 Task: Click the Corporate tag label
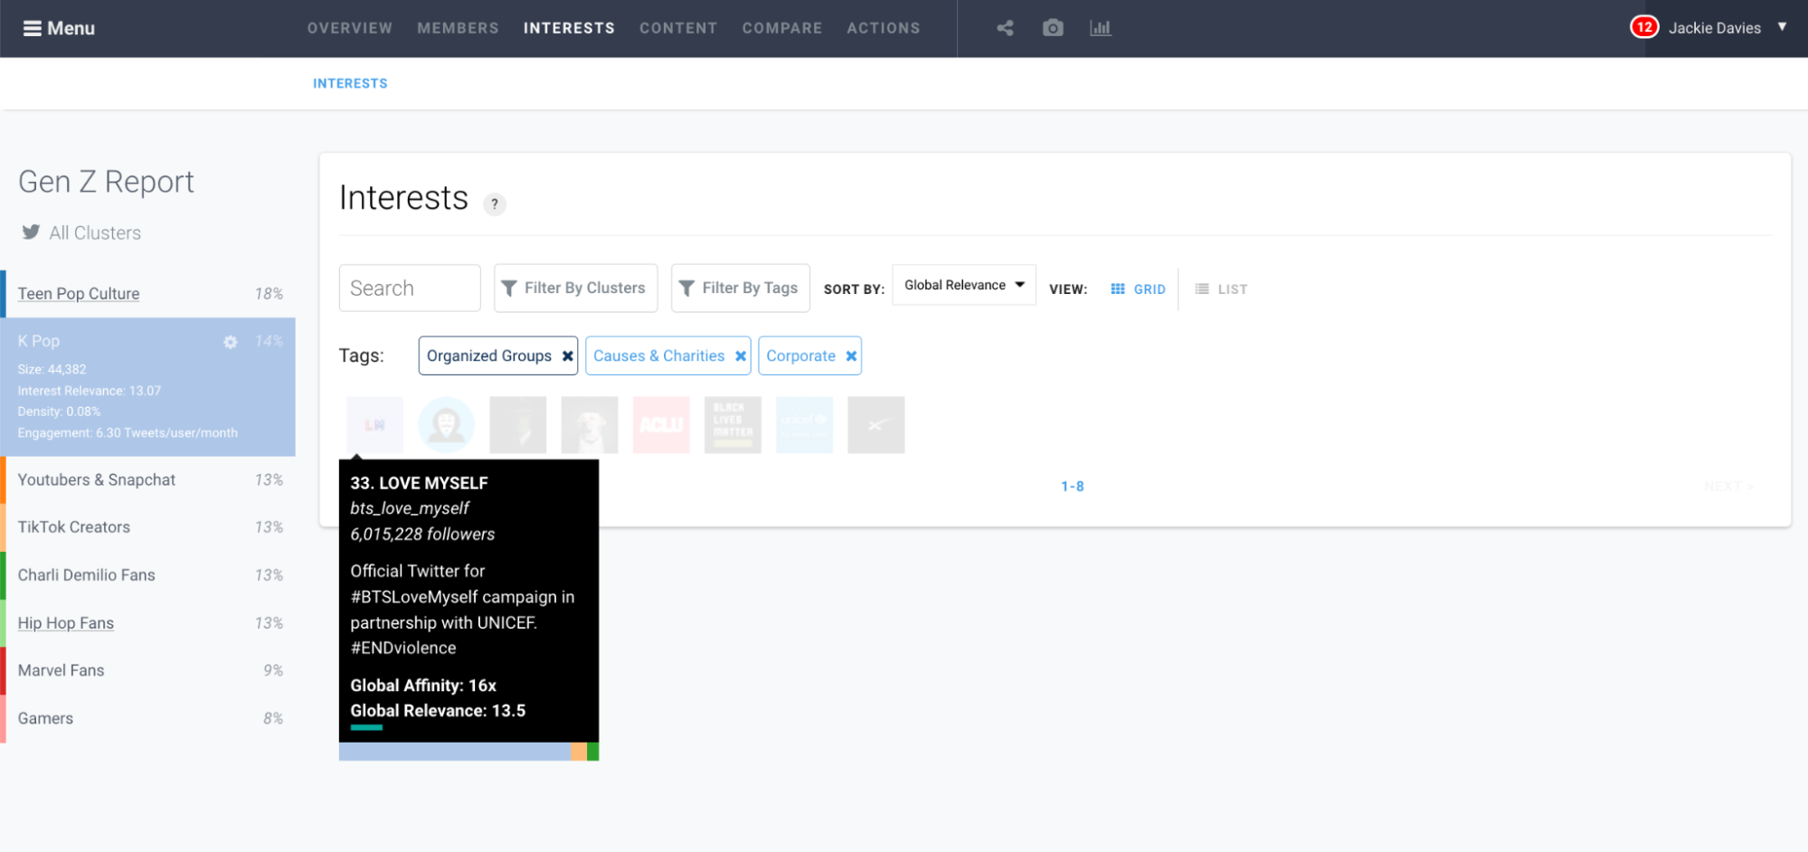point(800,356)
